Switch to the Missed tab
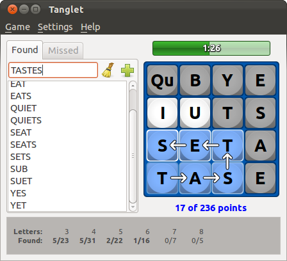Screen dimensions: 287x261 (63, 51)
